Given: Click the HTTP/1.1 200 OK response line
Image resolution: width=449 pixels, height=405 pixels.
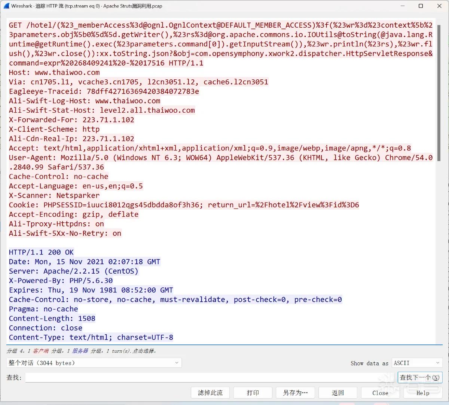Looking at the screenshot, I should (x=41, y=252).
